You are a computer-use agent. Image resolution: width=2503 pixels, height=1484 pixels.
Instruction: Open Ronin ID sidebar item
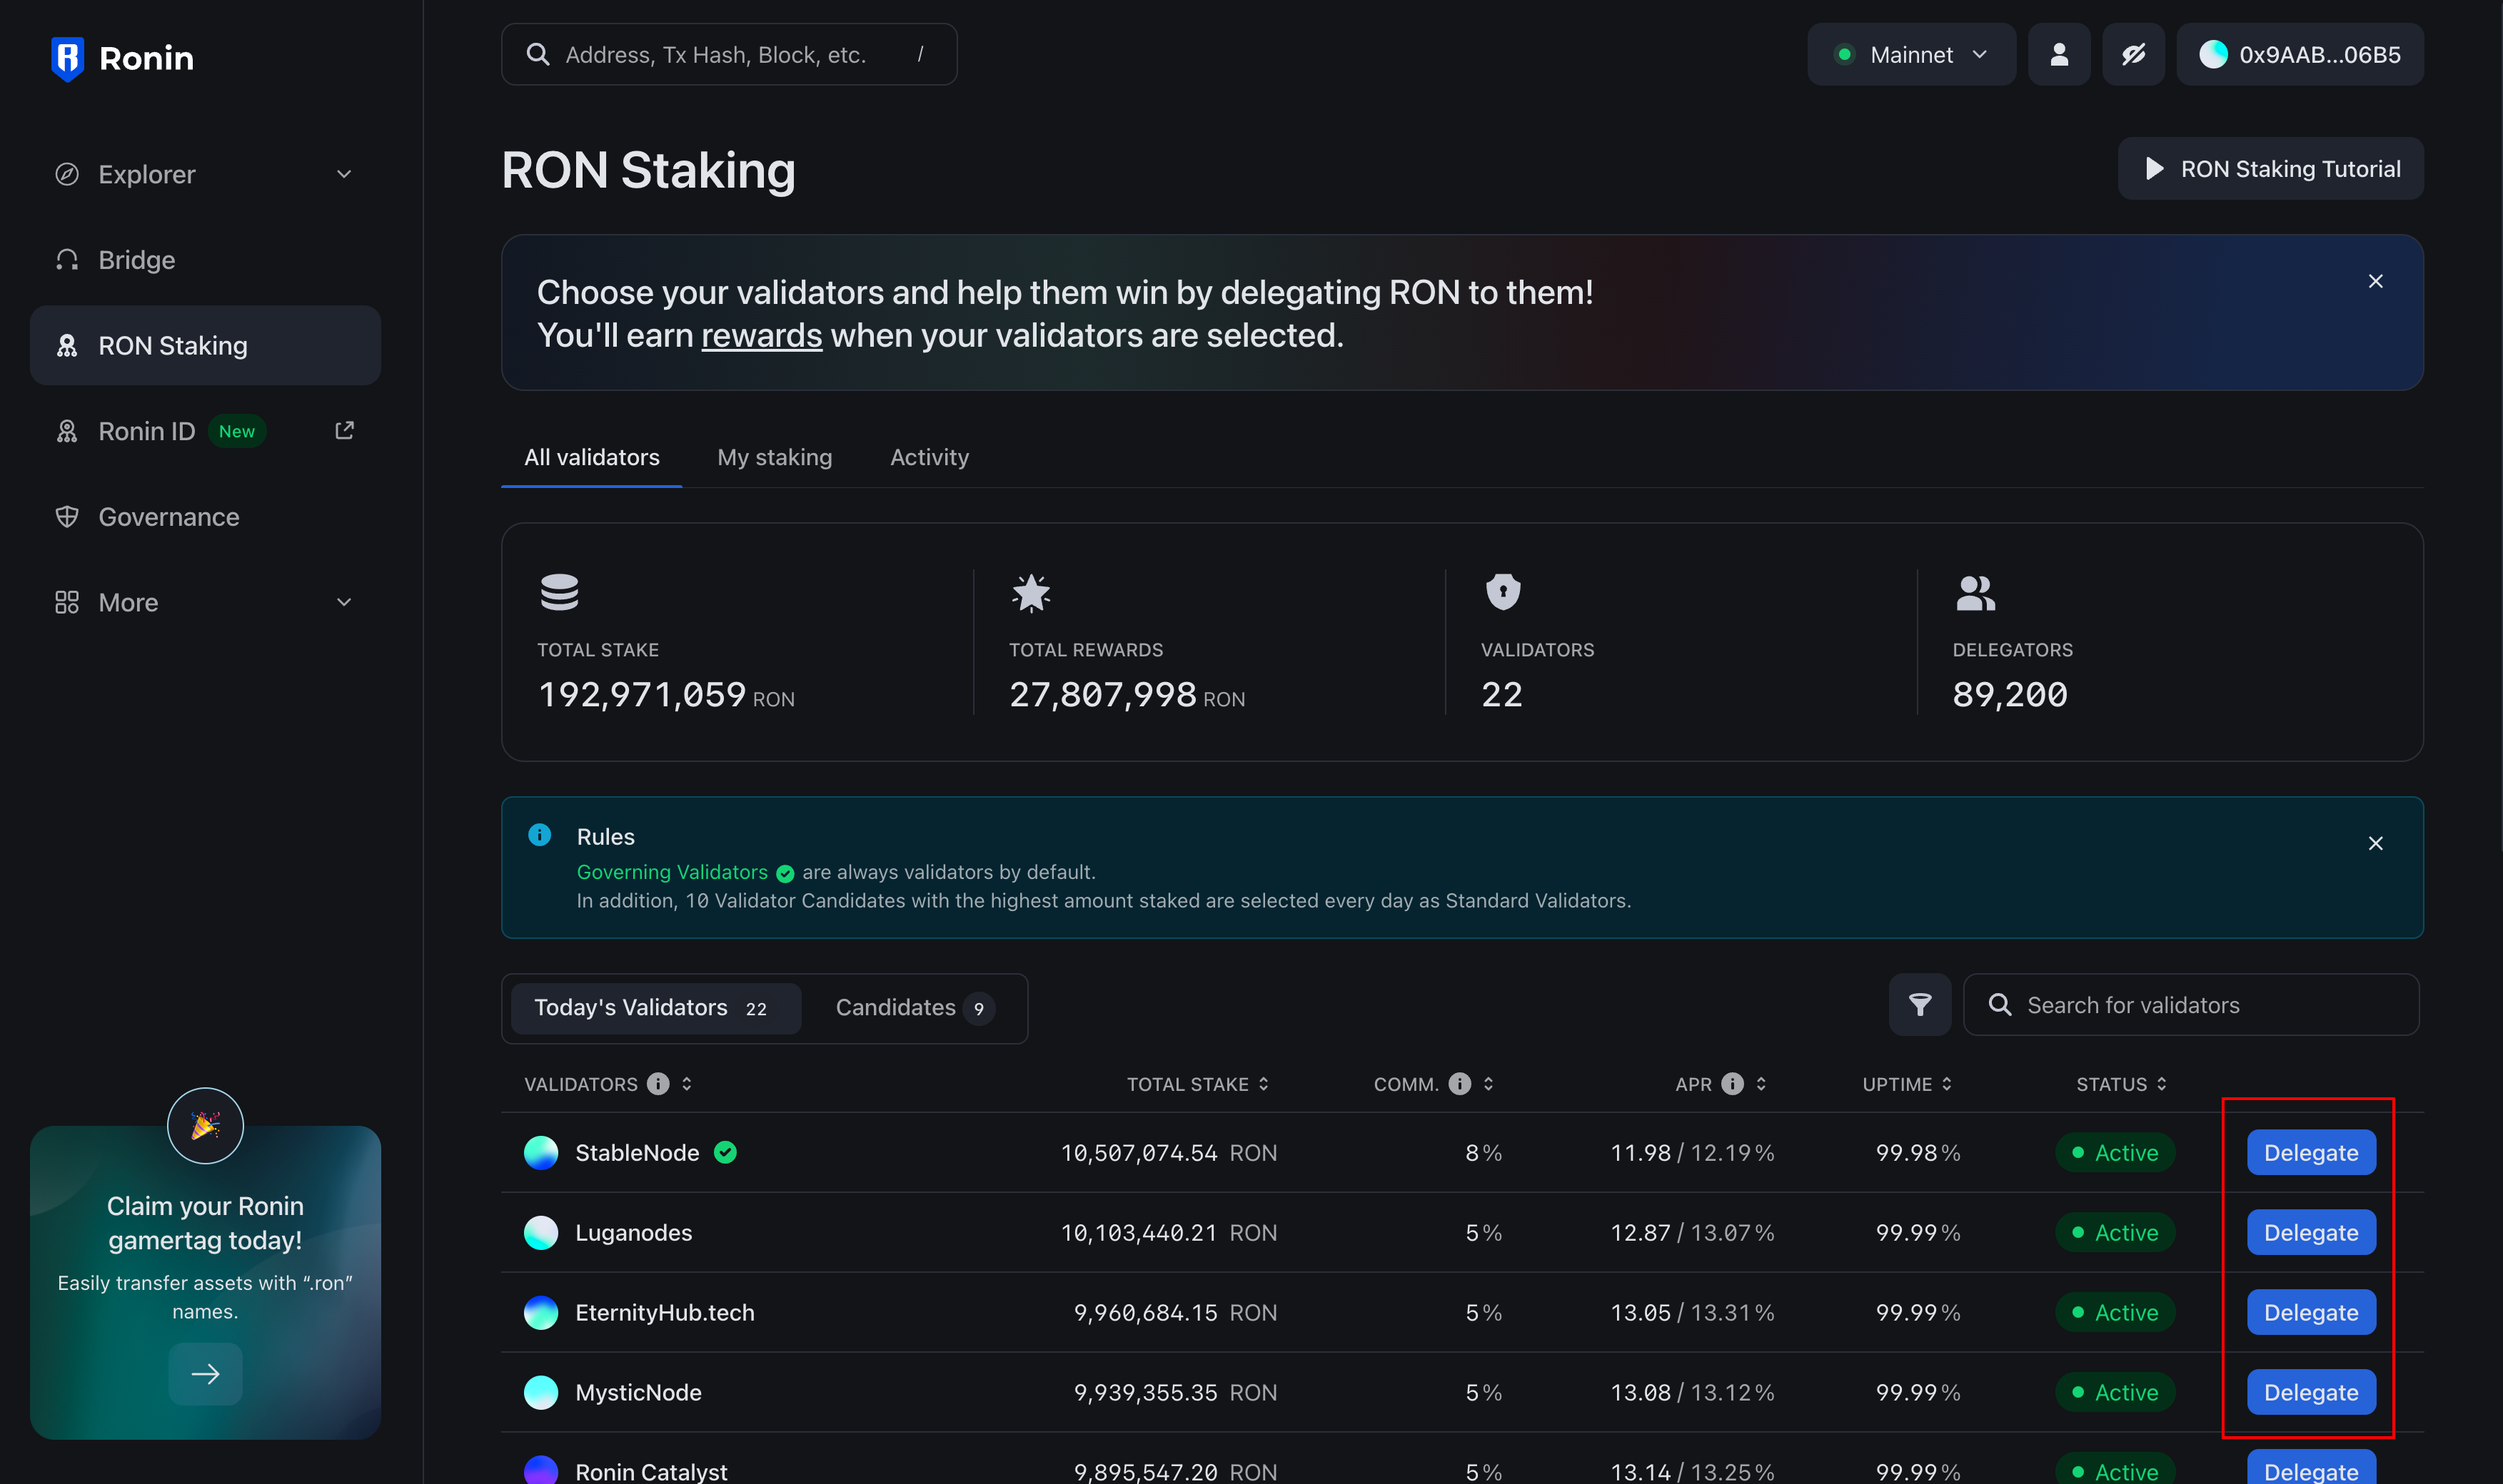(205, 431)
